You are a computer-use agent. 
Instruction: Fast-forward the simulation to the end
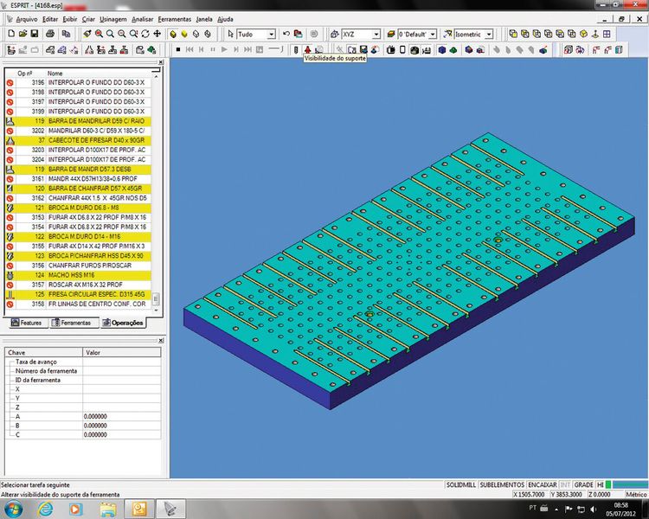(247, 49)
